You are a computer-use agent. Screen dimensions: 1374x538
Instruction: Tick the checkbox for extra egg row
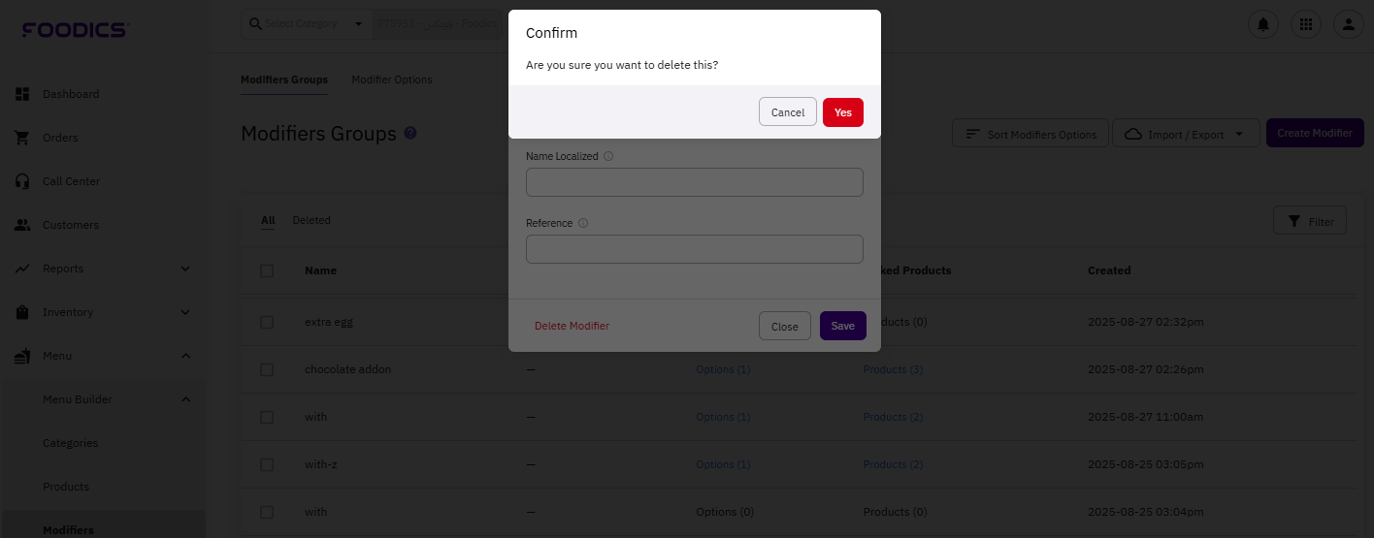click(x=267, y=322)
